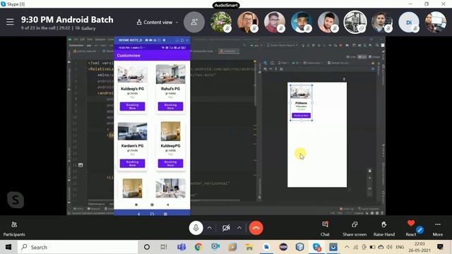Open the Chat panel

click(x=325, y=229)
